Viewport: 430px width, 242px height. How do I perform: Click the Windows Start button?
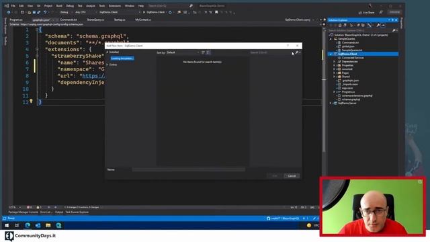point(7,226)
